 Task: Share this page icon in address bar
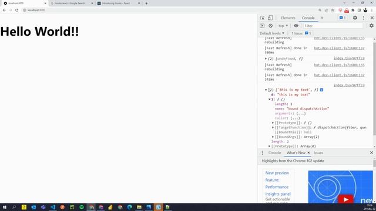coord(326,10)
